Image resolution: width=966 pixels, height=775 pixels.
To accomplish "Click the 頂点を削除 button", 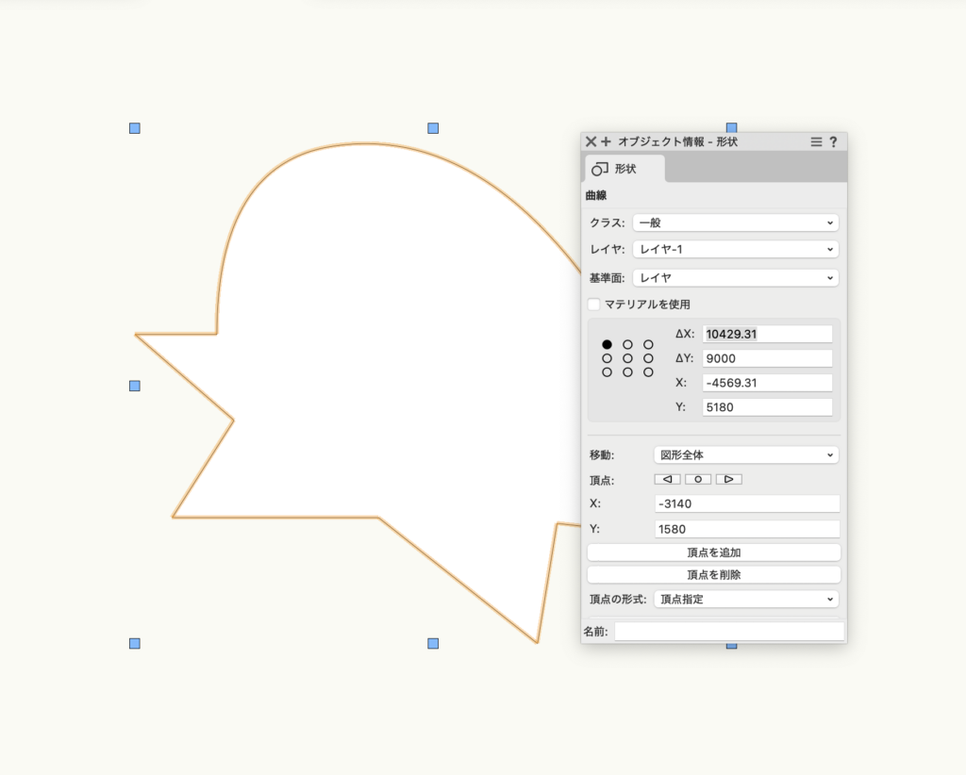I will 713,574.
